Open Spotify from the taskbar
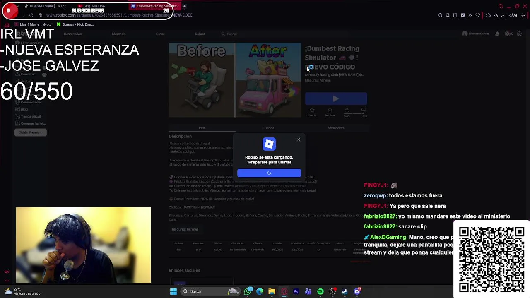530x298 pixels. click(x=320, y=291)
